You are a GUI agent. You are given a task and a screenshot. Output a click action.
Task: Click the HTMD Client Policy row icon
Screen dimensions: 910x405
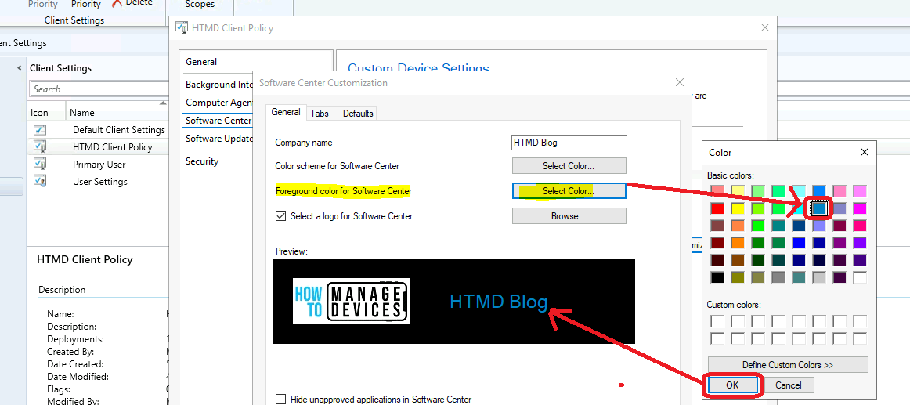40,146
